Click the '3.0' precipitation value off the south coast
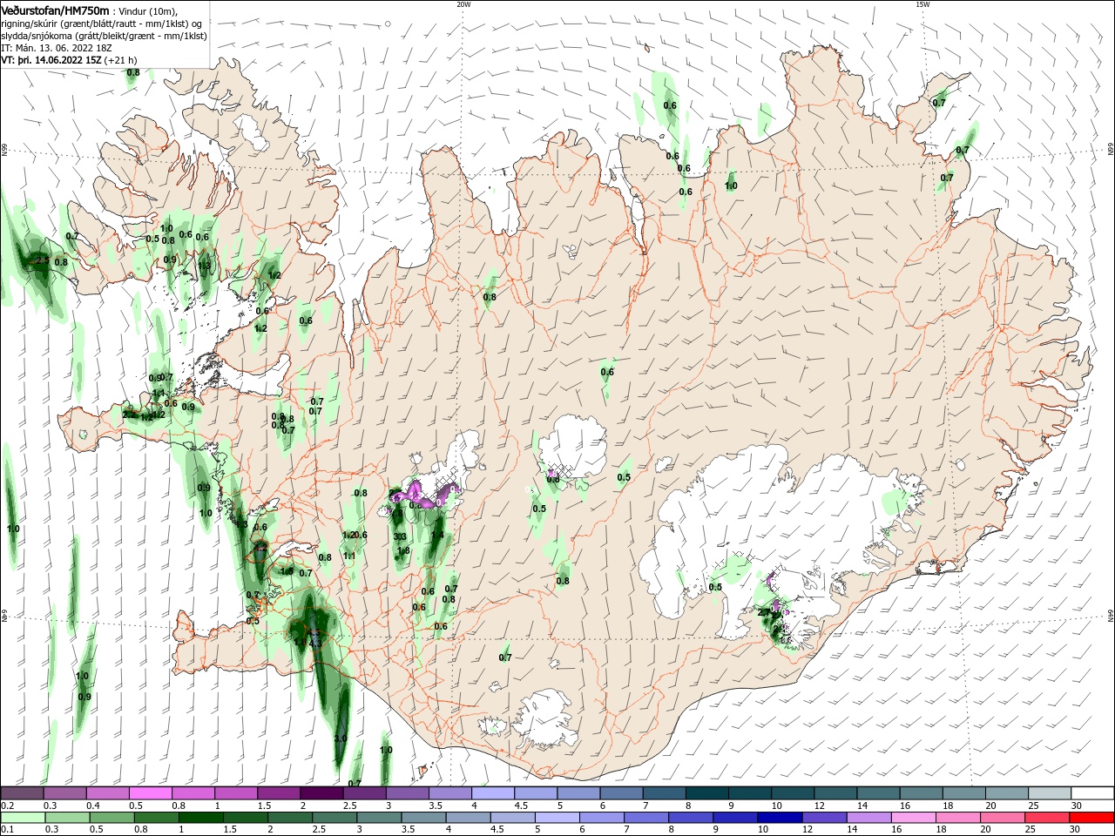The image size is (1115, 836). [x=341, y=738]
